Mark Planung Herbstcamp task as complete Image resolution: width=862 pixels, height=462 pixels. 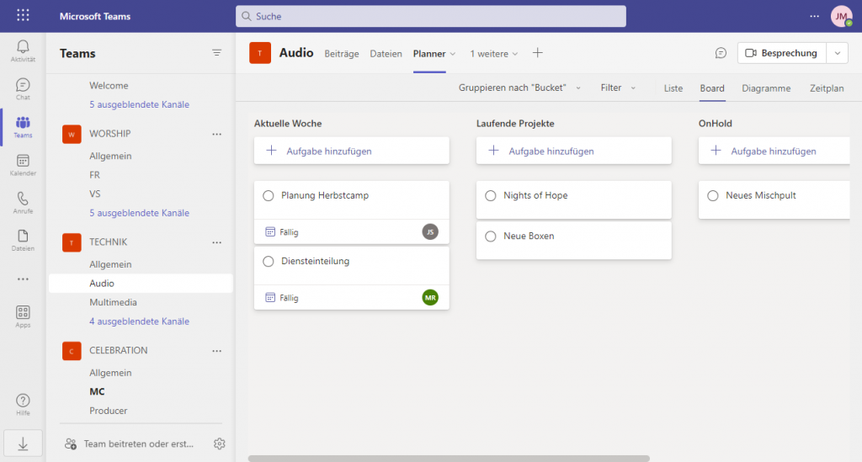[x=269, y=196]
